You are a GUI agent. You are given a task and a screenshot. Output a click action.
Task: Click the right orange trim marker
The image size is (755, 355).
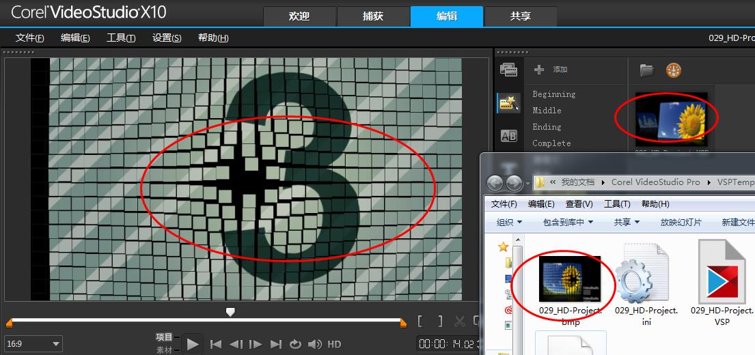[404, 323]
